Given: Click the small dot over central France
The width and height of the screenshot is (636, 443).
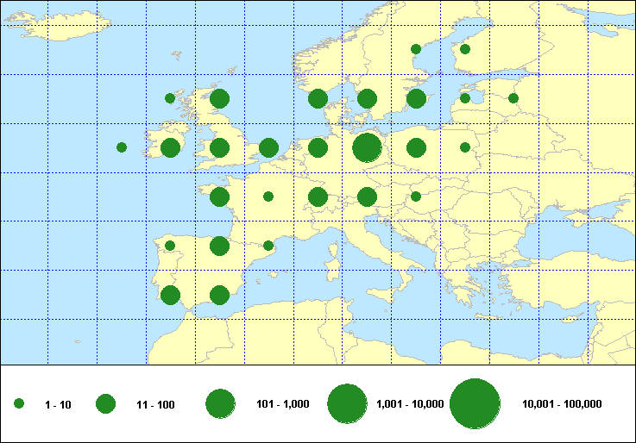Looking at the screenshot, I should [x=268, y=197].
